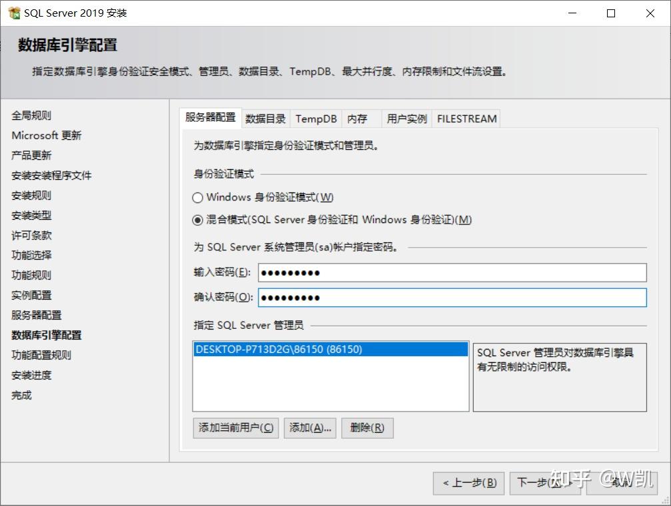The image size is (671, 506).
Task: Select administrator DESKTOP-P713D2G\86150 in list
Action: (x=331, y=350)
